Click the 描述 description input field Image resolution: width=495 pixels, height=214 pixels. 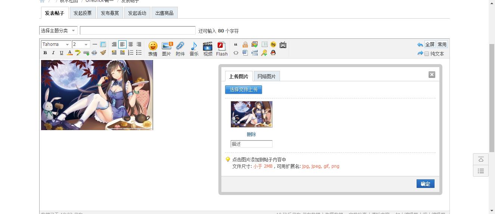(x=252, y=144)
